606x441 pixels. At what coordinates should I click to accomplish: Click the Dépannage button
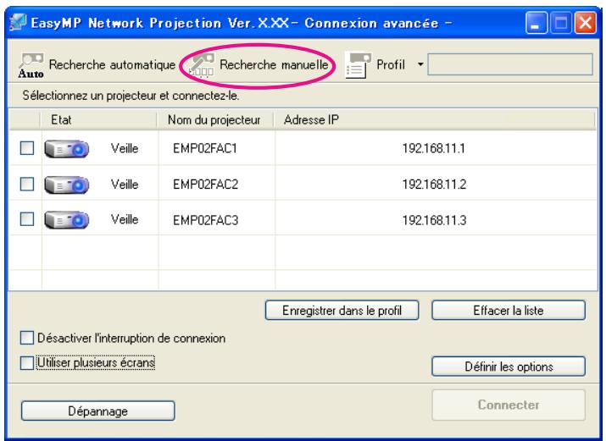point(97,411)
